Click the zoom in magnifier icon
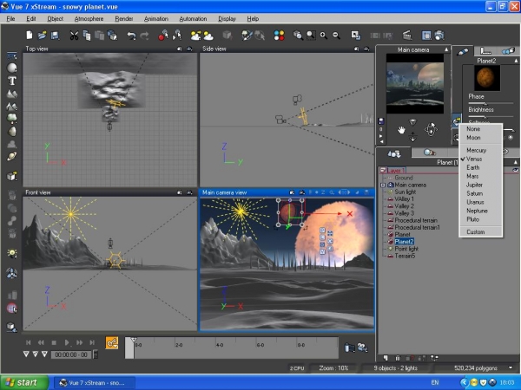 point(323,36)
